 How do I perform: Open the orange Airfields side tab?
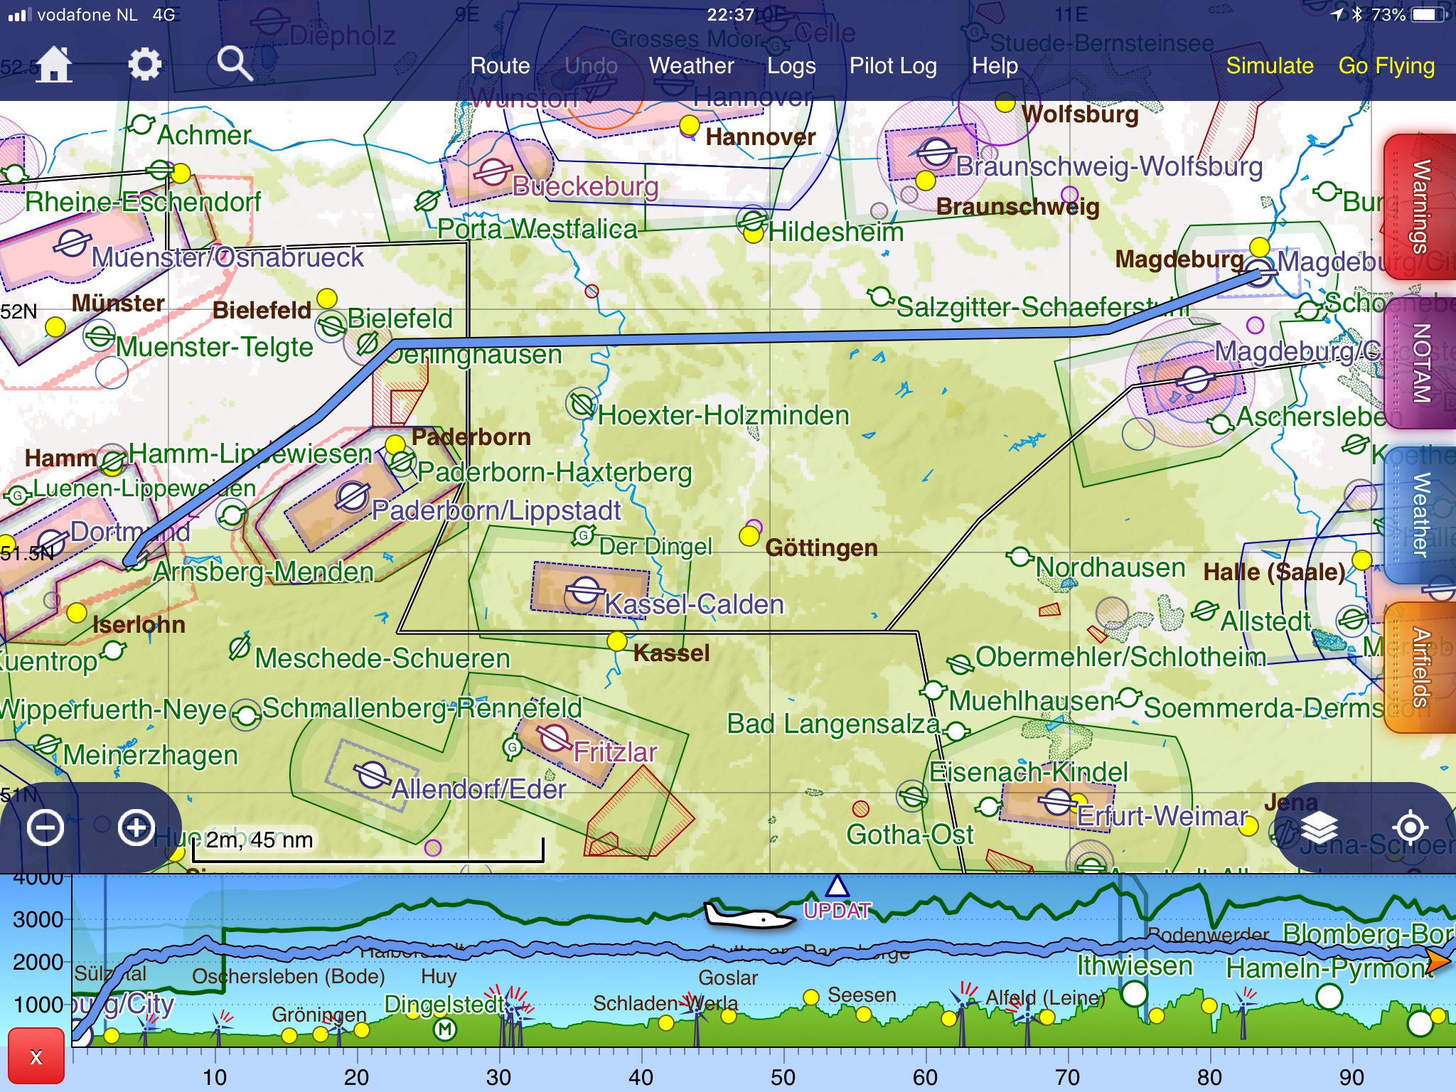(1420, 667)
